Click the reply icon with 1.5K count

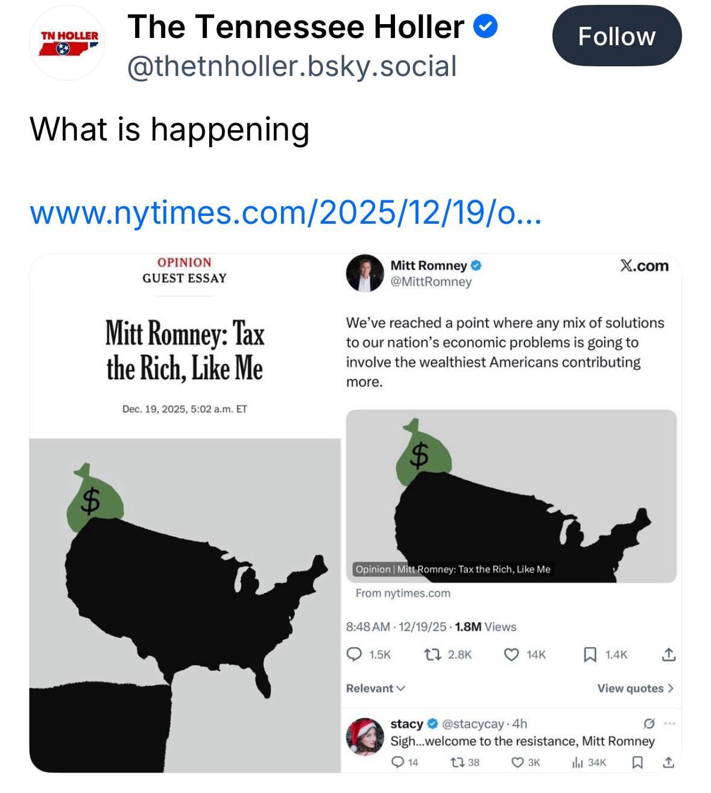coord(356,654)
